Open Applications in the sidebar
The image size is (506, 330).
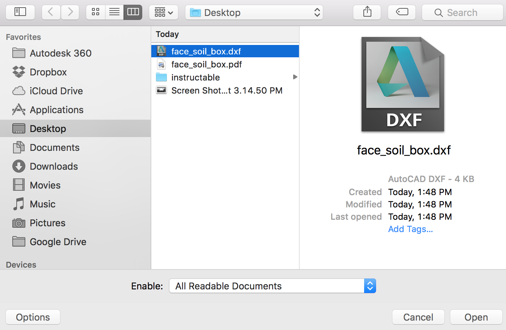(75, 110)
